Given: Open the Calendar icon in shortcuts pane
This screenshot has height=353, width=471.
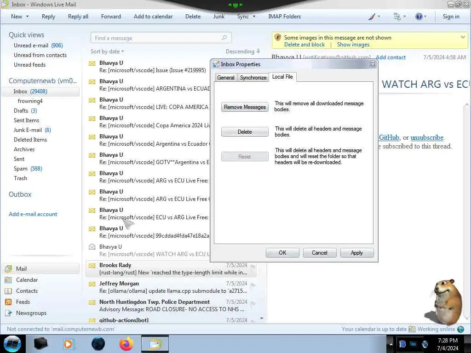Looking at the screenshot, I should 9,280.
